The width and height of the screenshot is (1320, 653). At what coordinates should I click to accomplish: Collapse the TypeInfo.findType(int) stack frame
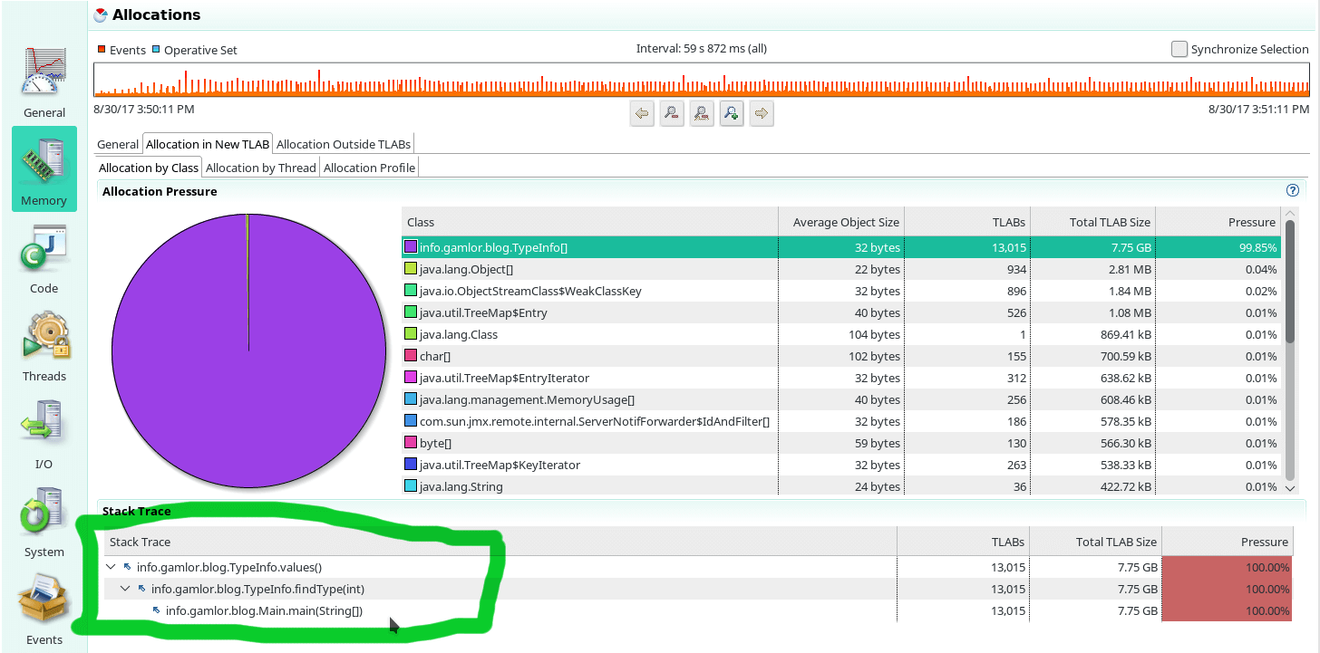tap(126, 589)
